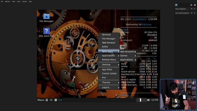Click the brodie@dsl1 text in system monitor
Image resolution: width=197 pixels, height=111 pixels.
point(139,19)
